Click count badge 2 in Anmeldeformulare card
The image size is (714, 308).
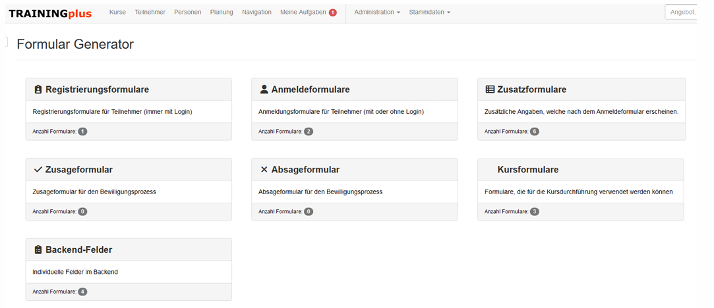coord(309,131)
